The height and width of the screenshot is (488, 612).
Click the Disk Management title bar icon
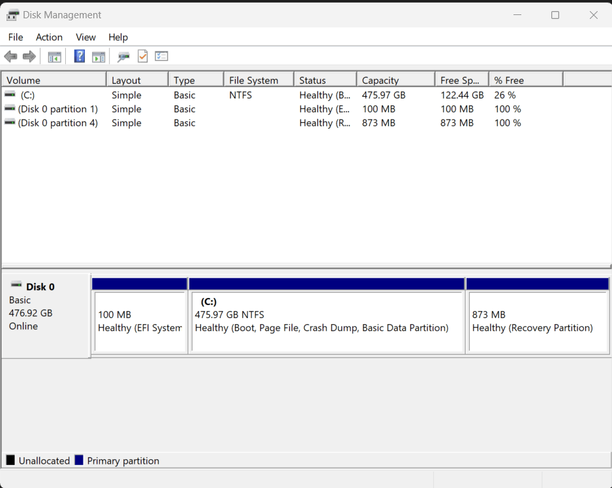(12, 15)
